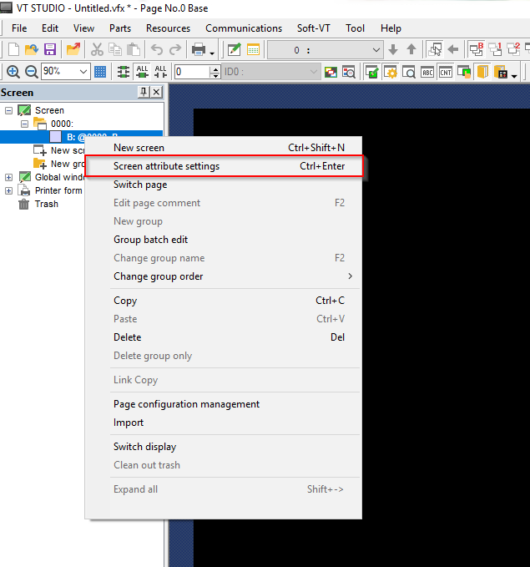Image resolution: width=530 pixels, height=567 pixels.
Task: Collapse the 0000: group node
Action: pos(24,124)
